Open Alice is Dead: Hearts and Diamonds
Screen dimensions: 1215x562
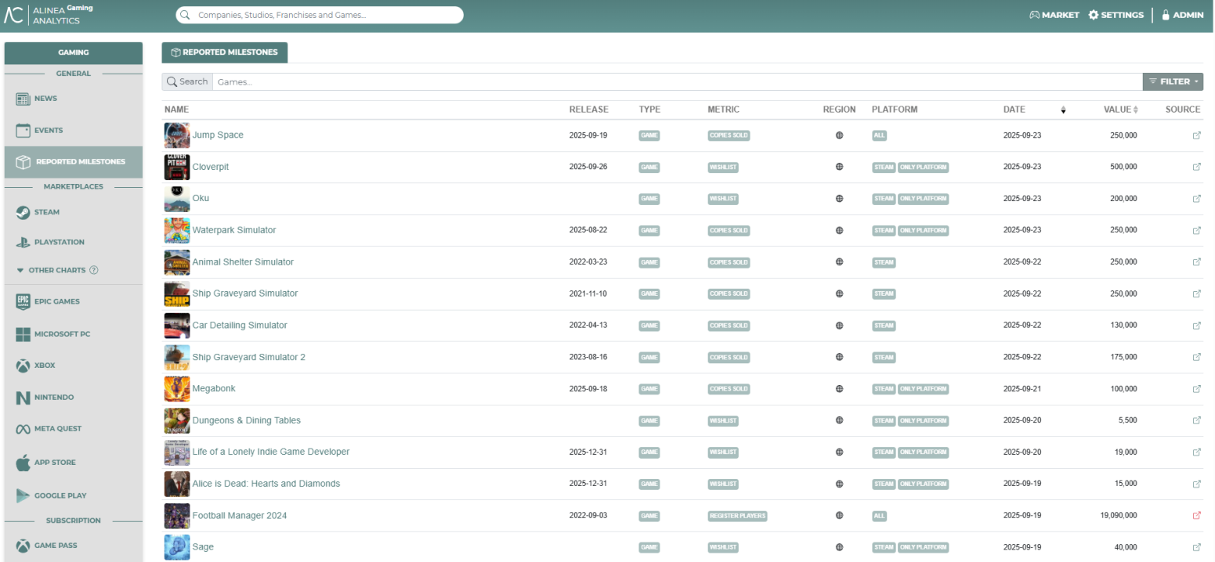point(266,484)
